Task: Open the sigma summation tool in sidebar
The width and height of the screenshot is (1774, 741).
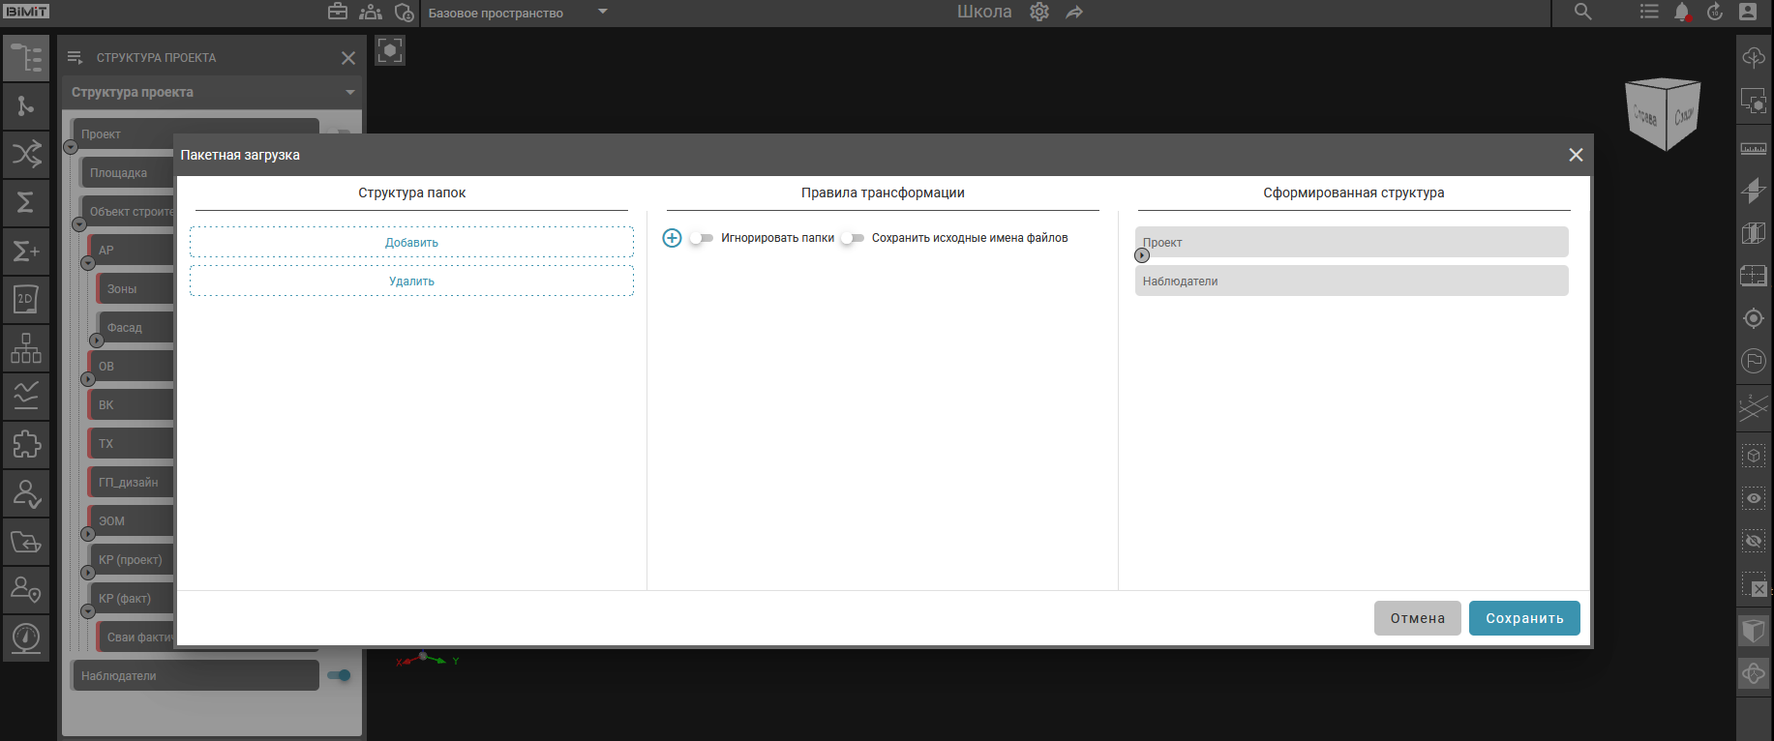Action: (x=26, y=202)
